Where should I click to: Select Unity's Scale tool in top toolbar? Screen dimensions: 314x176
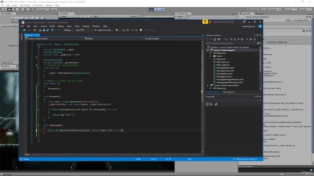20,9
